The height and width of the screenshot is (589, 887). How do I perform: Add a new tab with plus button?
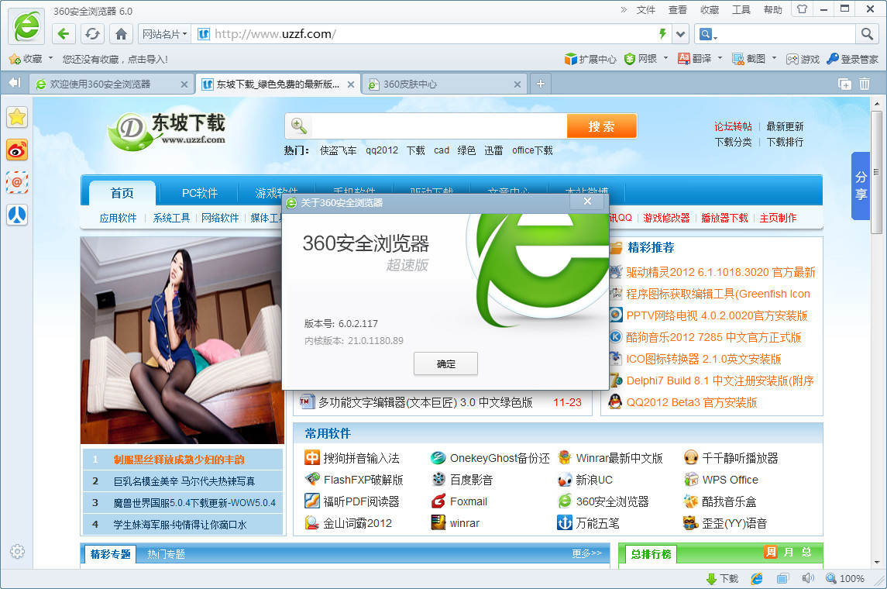click(540, 84)
